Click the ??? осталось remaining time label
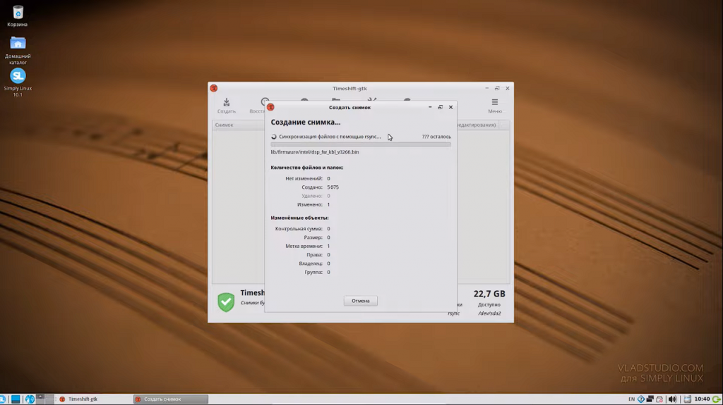723x405 pixels. 436,137
